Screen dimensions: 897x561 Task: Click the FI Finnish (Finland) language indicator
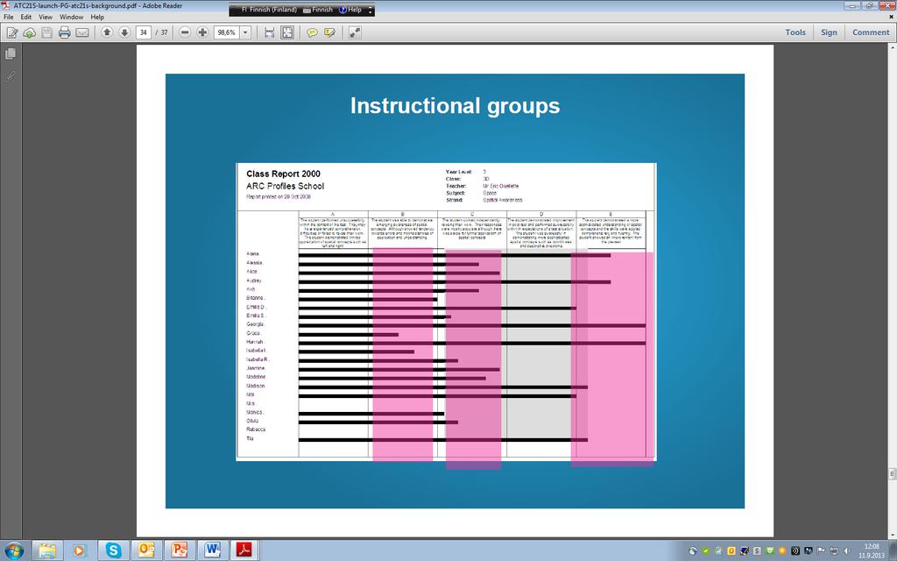(269, 10)
